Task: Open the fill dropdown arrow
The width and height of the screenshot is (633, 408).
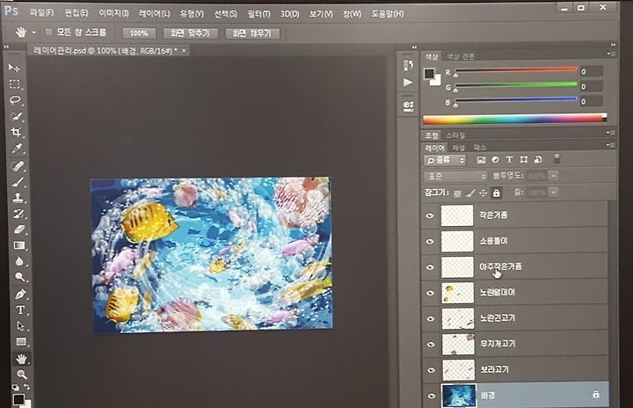Action: (554, 193)
